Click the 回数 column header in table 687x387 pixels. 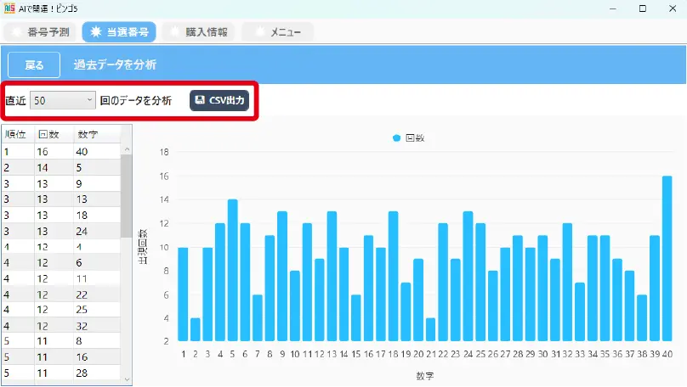[x=54, y=134]
